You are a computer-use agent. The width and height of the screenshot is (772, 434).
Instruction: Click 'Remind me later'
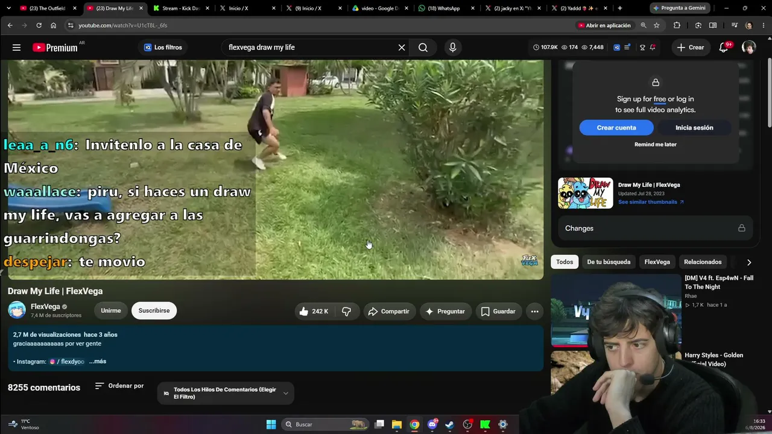(x=656, y=145)
